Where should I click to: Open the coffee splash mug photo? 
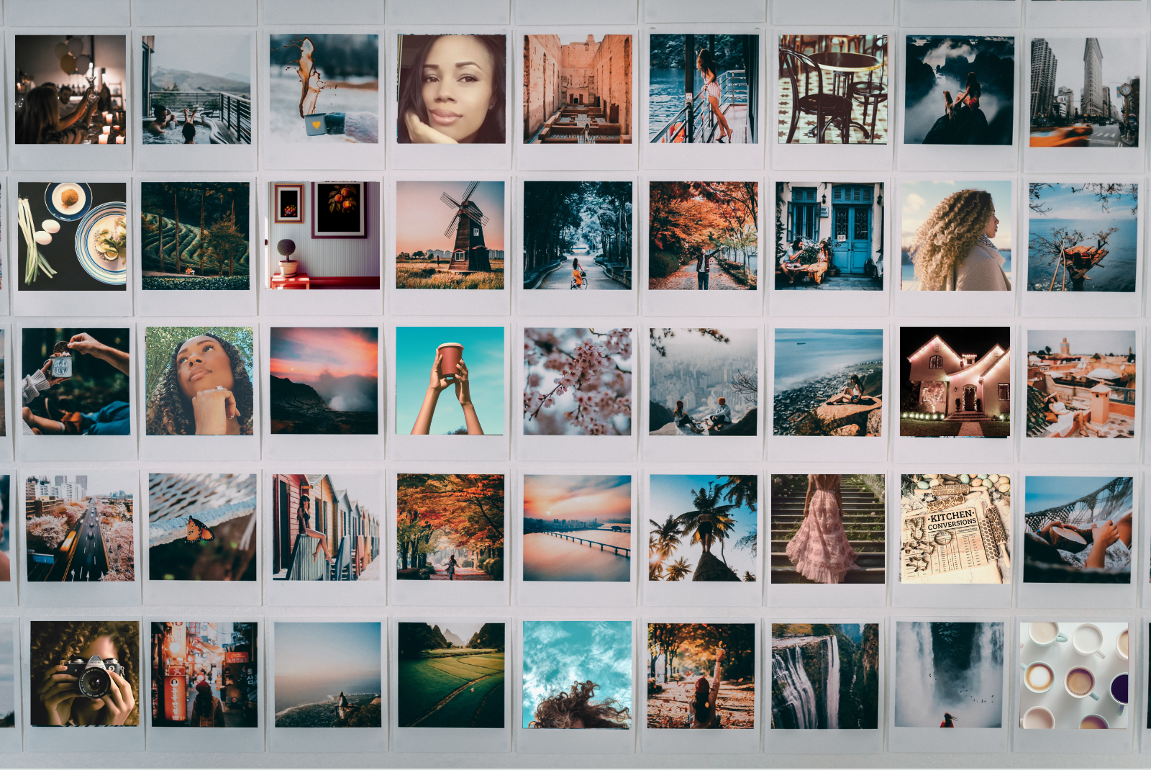pos(324,89)
